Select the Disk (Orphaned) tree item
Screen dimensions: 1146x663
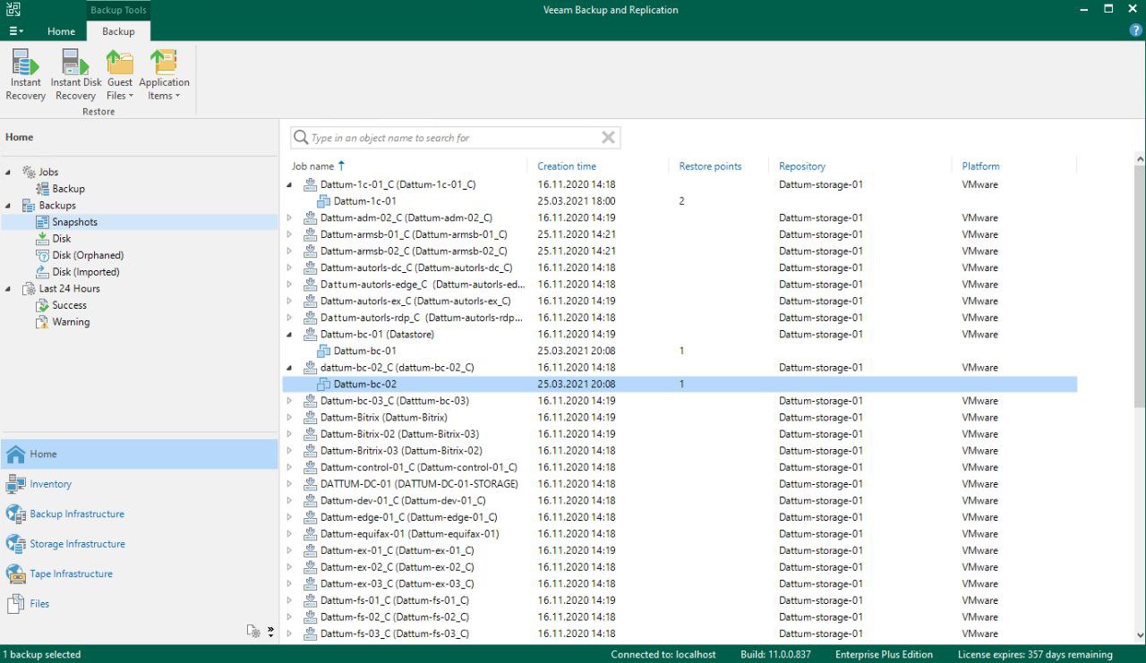88,255
